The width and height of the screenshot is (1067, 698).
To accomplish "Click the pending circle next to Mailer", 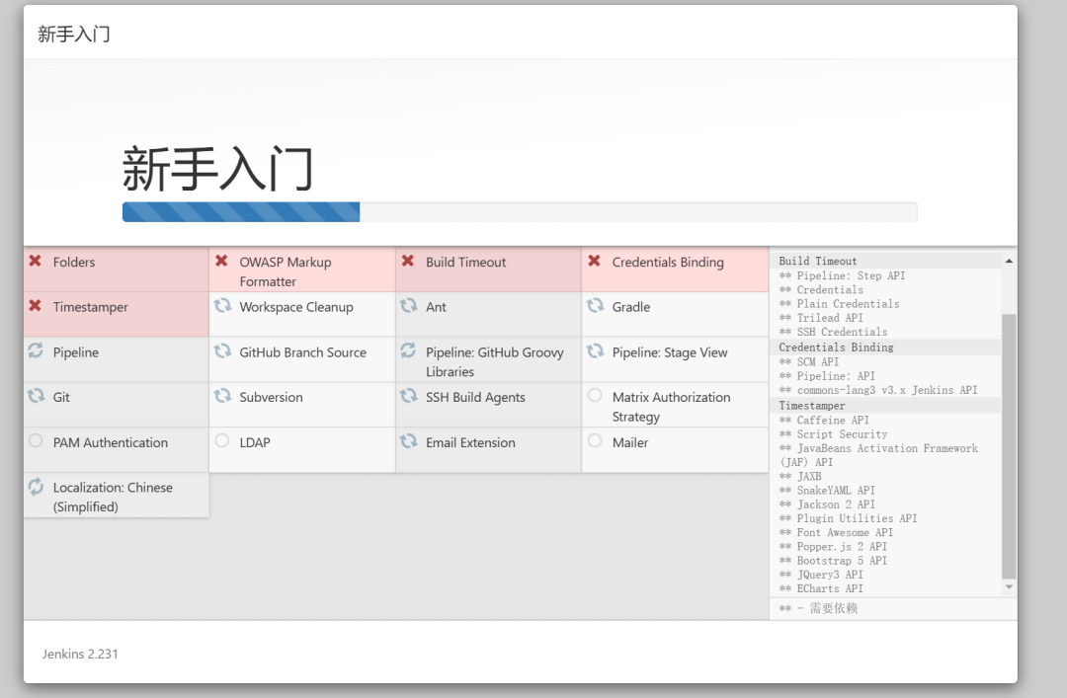I will [x=595, y=441].
